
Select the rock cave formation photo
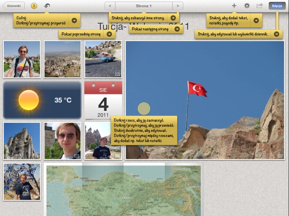click(22, 141)
